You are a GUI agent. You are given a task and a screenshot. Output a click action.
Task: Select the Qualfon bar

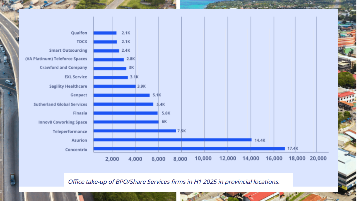click(x=105, y=33)
